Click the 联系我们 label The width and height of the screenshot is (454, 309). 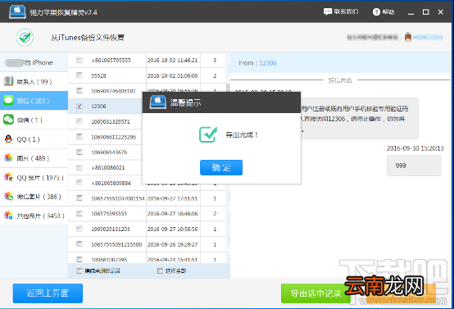click(x=346, y=11)
